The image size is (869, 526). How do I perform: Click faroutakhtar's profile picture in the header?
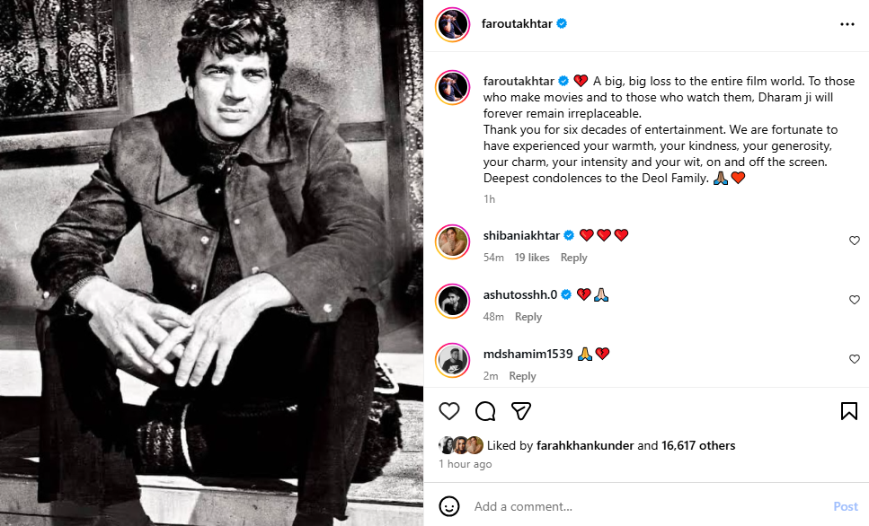pyautogui.click(x=453, y=24)
